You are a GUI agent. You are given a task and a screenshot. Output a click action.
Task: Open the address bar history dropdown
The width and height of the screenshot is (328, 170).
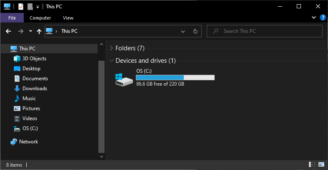[x=183, y=31]
